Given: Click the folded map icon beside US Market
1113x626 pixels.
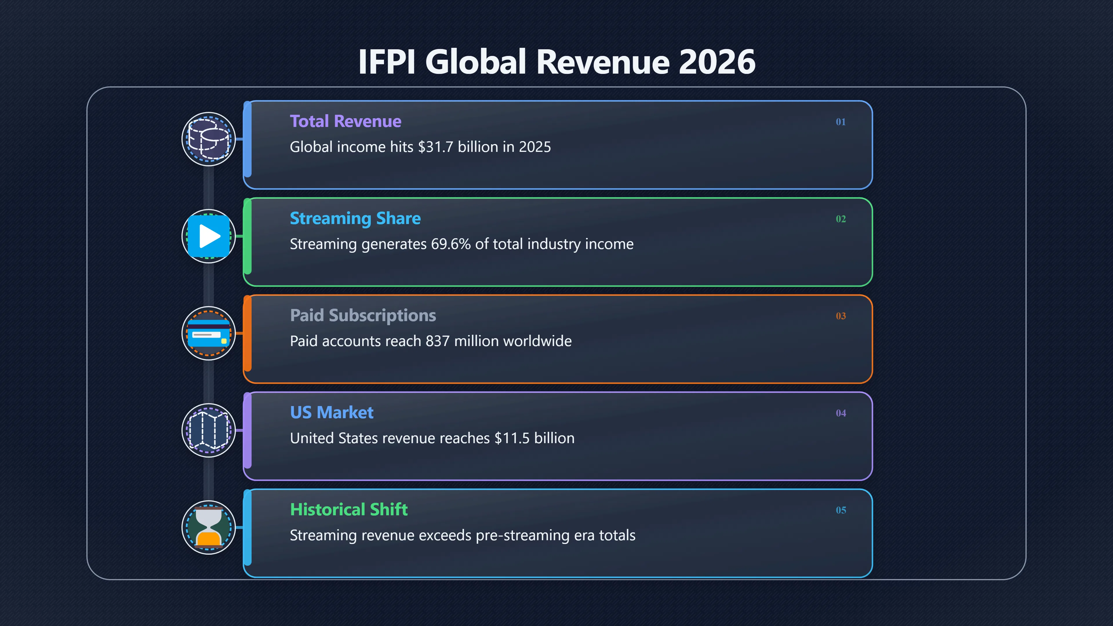Looking at the screenshot, I should pos(209,430).
